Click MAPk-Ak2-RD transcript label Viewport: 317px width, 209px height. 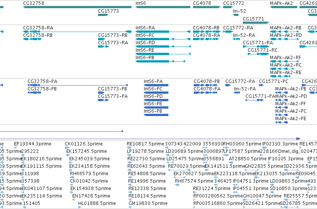[286, 35]
